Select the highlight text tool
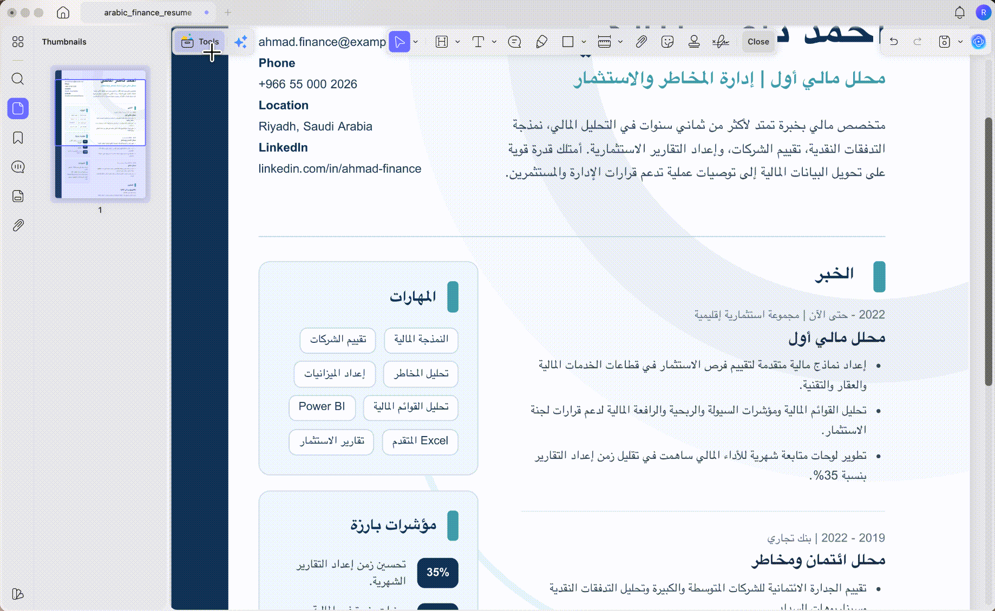Viewport: 995px width, 611px height. [442, 42]
